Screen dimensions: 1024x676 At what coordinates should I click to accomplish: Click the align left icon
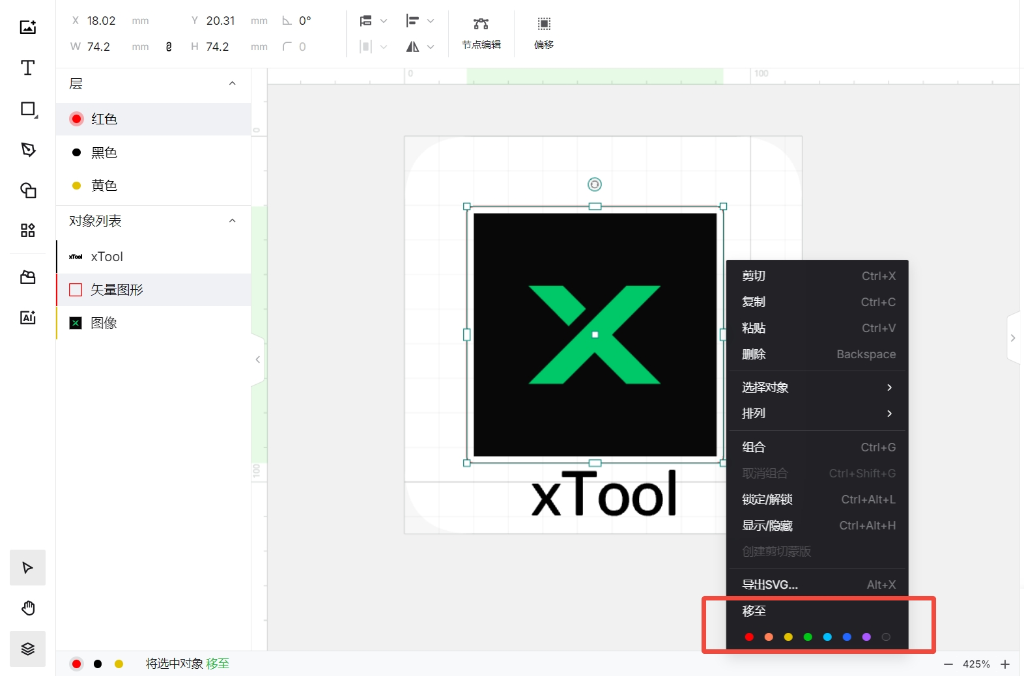click(412, 21)
